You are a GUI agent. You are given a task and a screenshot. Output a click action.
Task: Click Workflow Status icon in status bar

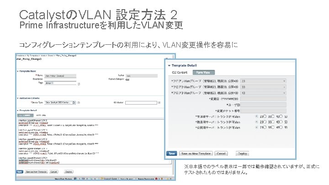75,179
